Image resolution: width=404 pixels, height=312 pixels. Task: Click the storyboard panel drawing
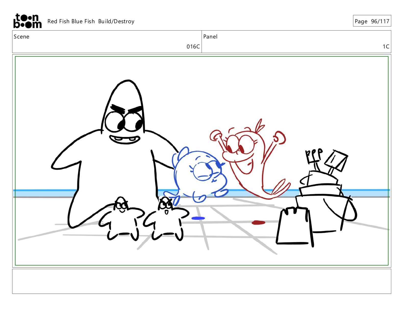click(x=201, y=161)
